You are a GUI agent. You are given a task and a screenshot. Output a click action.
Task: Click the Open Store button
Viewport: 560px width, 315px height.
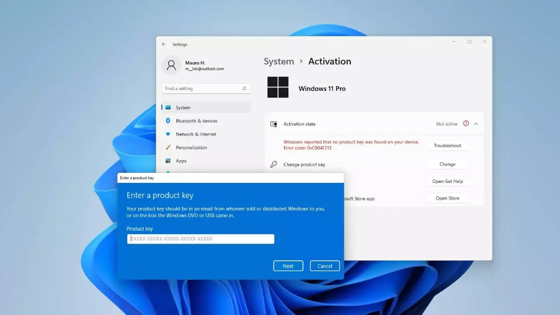click(x=447, y=198)
